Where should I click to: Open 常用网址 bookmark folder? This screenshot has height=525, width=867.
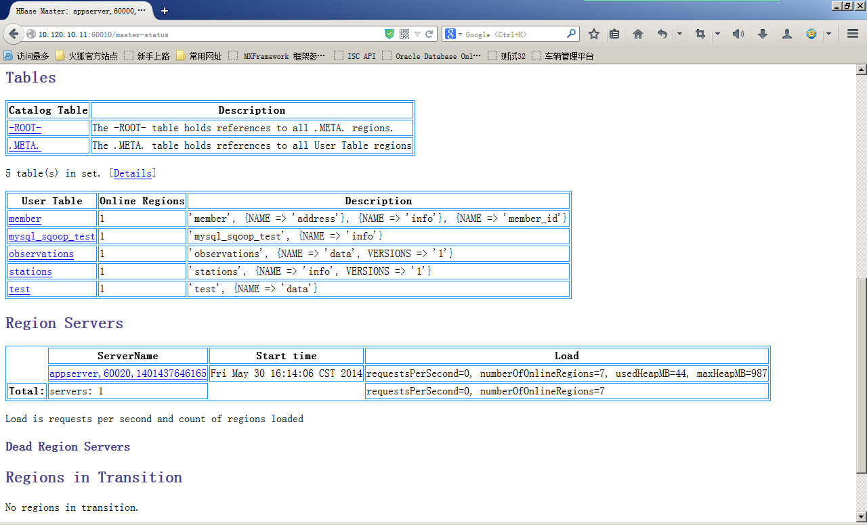point(199,56)
